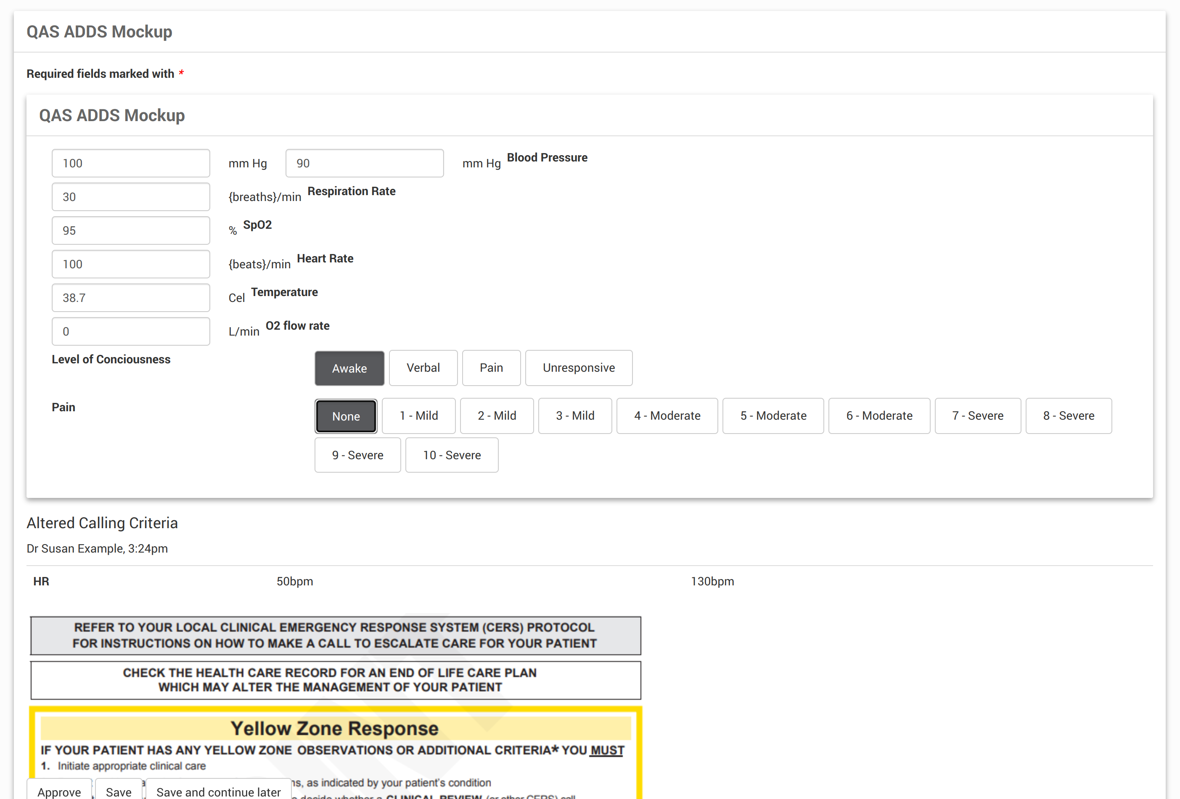Image resolution: width=1180 pixels, height=799 pixels.
Task: Focus the Respiration Rate input
Action: (130, 197)
